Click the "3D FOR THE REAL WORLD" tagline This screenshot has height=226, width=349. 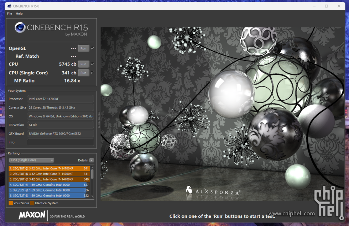tap(67, 216)
